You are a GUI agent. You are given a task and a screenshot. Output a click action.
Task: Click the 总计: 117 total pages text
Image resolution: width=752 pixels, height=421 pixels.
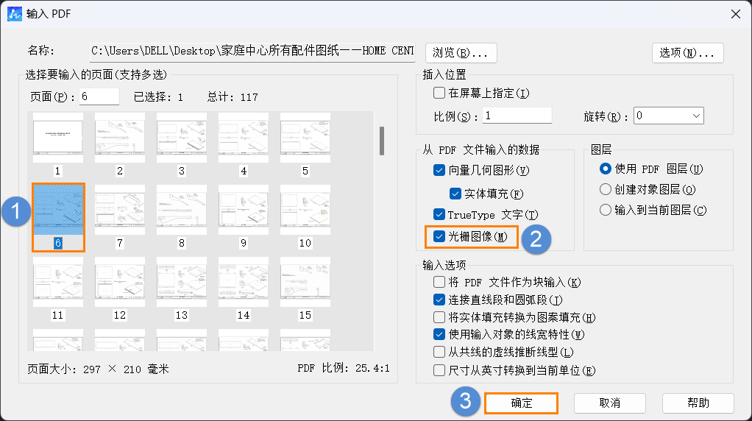point(233,97)
